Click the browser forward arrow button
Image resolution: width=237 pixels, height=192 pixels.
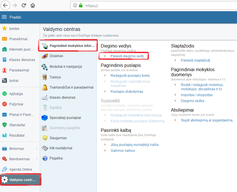click(15, 5)
